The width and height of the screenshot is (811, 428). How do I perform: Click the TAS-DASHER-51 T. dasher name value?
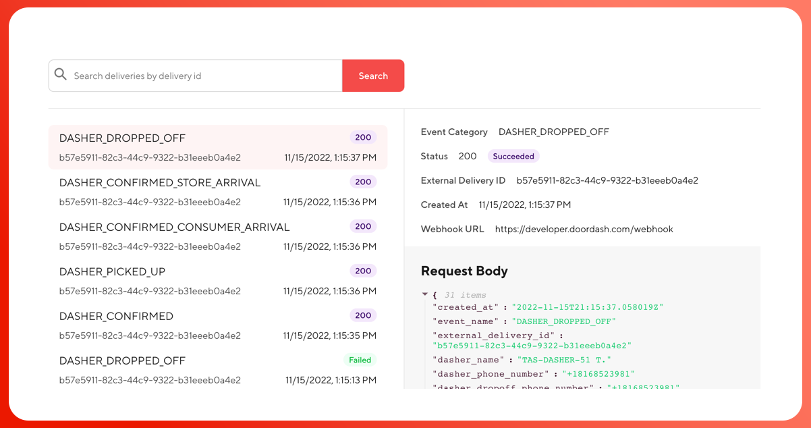coord(564,360)
